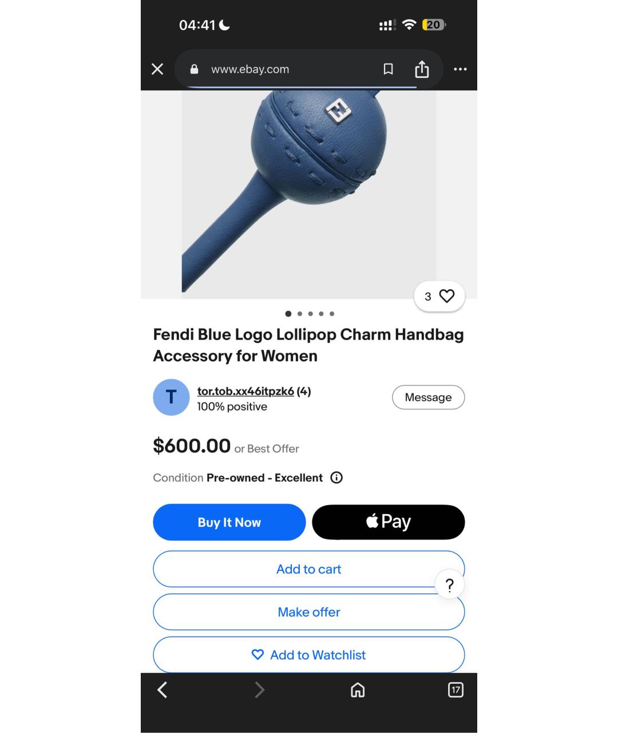Tap the forward arrow navigation icon

click(260, 690)
